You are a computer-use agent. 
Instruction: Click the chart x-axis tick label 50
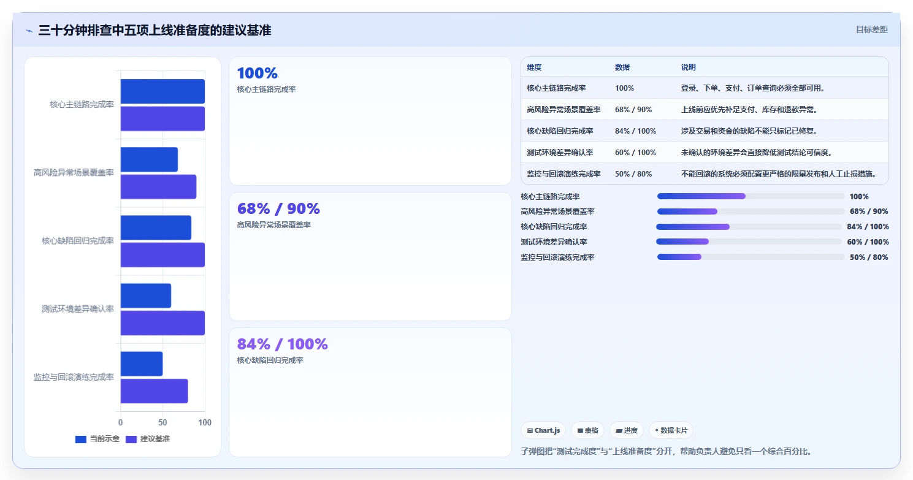coord(162,422)
